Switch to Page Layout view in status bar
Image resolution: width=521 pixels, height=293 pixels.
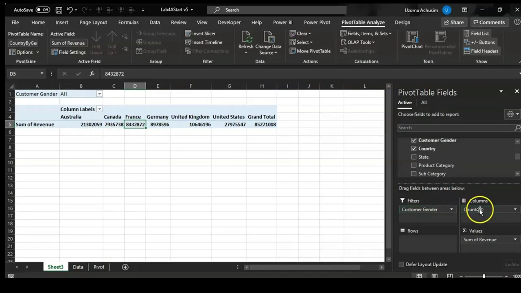pyautogui.click(x=434, y=276)
